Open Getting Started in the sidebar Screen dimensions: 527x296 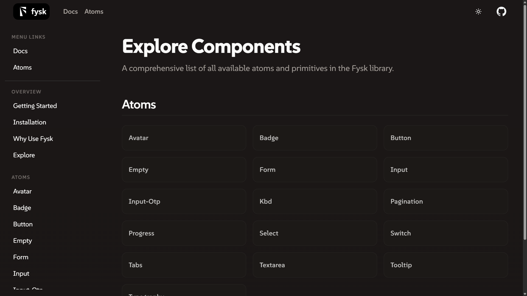(x=35, y=106)
